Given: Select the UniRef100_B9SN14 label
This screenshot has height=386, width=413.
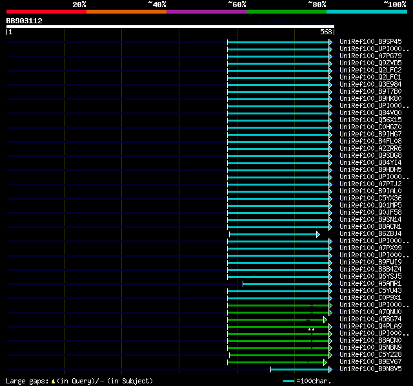Looking at the screenshot, I should pyautogui.click(x=370, y=220).
